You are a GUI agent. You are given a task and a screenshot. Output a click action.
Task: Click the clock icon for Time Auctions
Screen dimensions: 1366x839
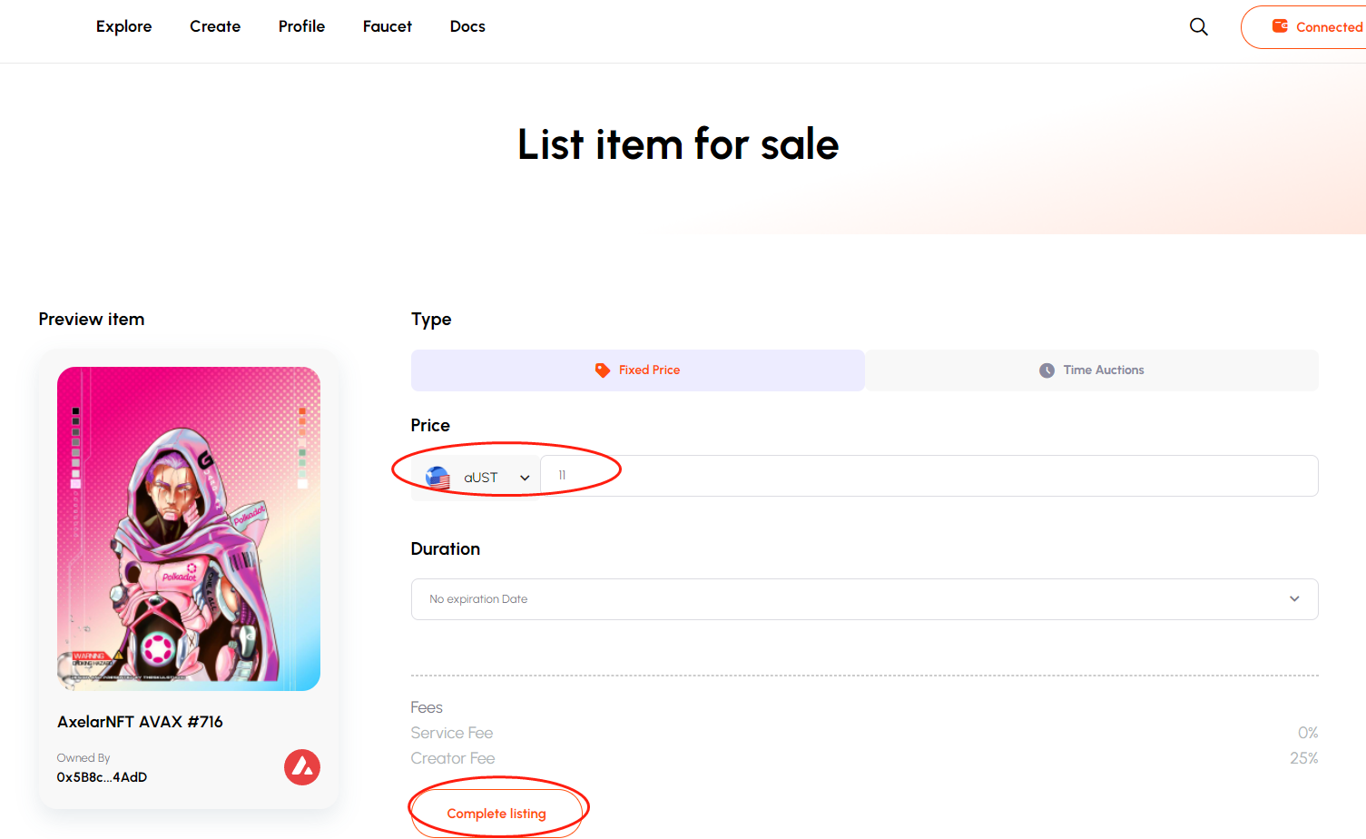click(1047, 370)
